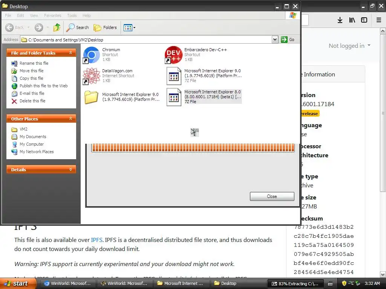386x289 pixels.
Task: Select the Internet Explorer 8.0 7Z file icon
Action: 173,97
